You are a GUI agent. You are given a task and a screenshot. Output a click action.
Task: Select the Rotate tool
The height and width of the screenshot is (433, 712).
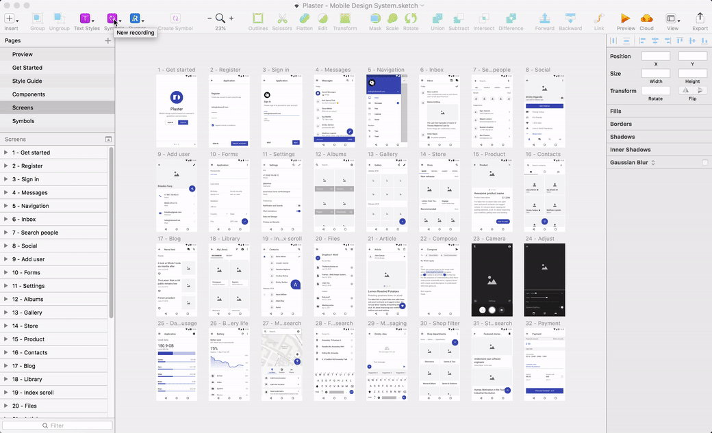[x=411, y=18]
